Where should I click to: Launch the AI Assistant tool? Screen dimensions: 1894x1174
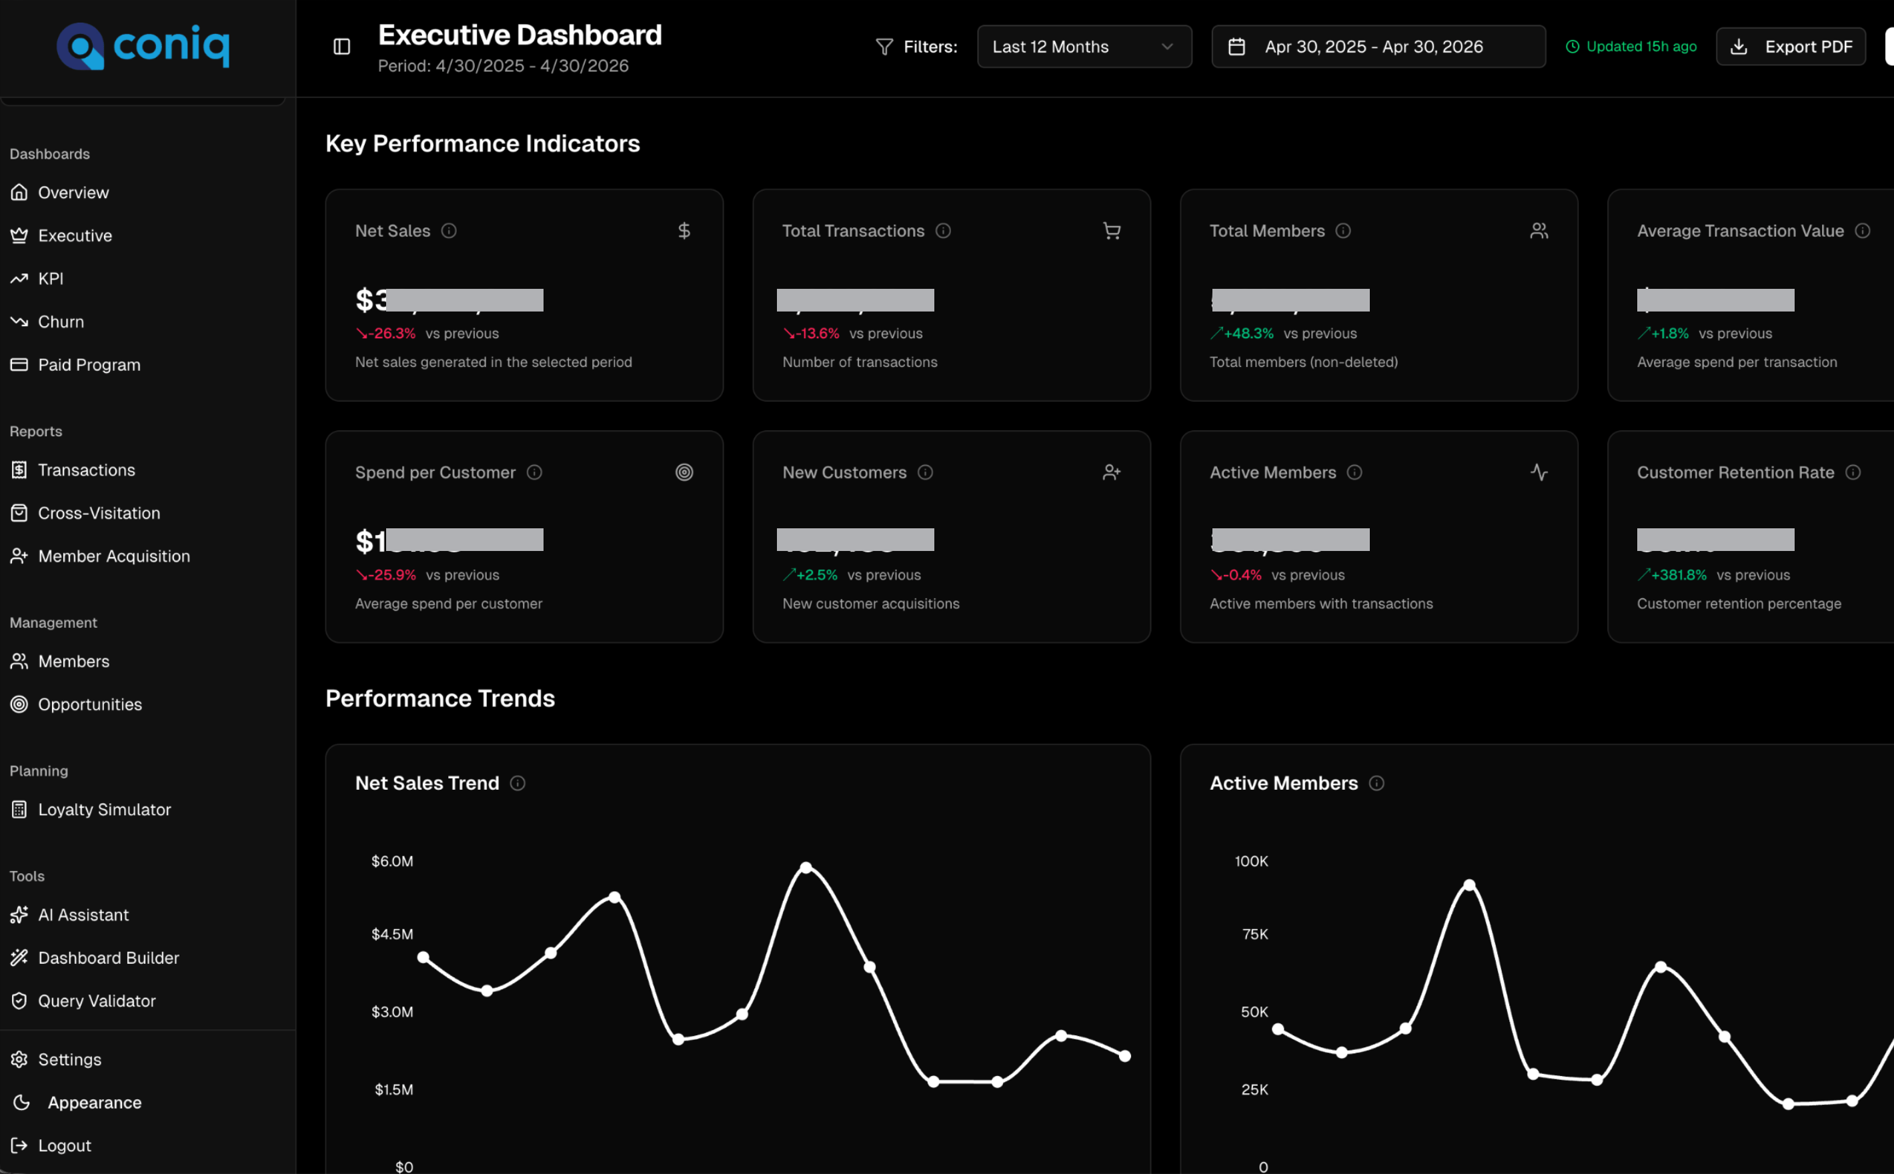pos(83,915)
